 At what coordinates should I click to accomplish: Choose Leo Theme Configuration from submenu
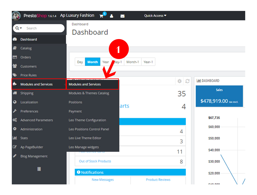(87, 120)
